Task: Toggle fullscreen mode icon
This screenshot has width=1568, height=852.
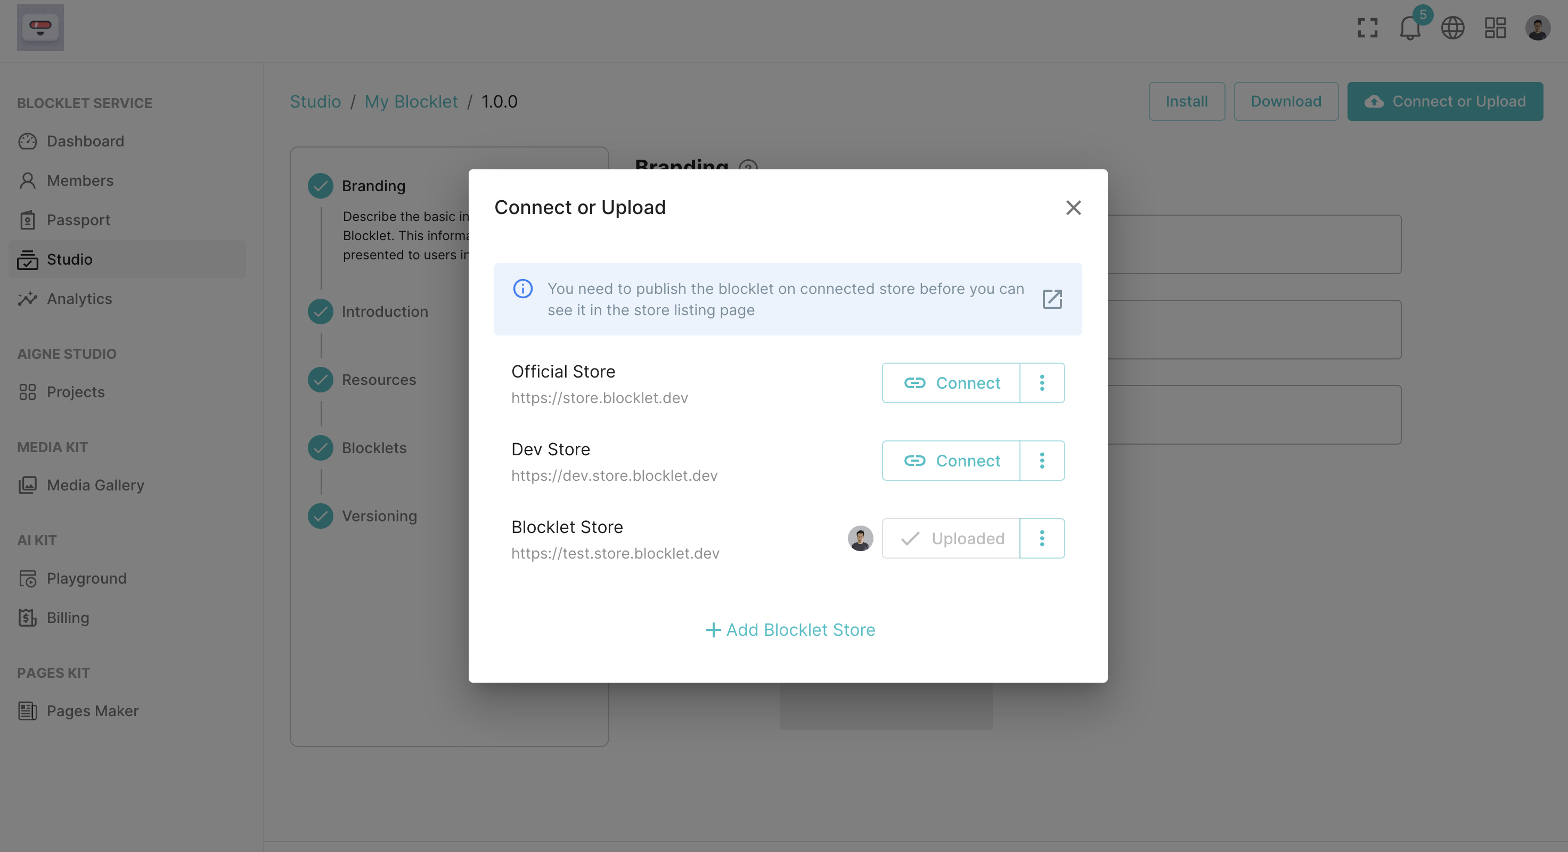Action: tap(1367, 28)
